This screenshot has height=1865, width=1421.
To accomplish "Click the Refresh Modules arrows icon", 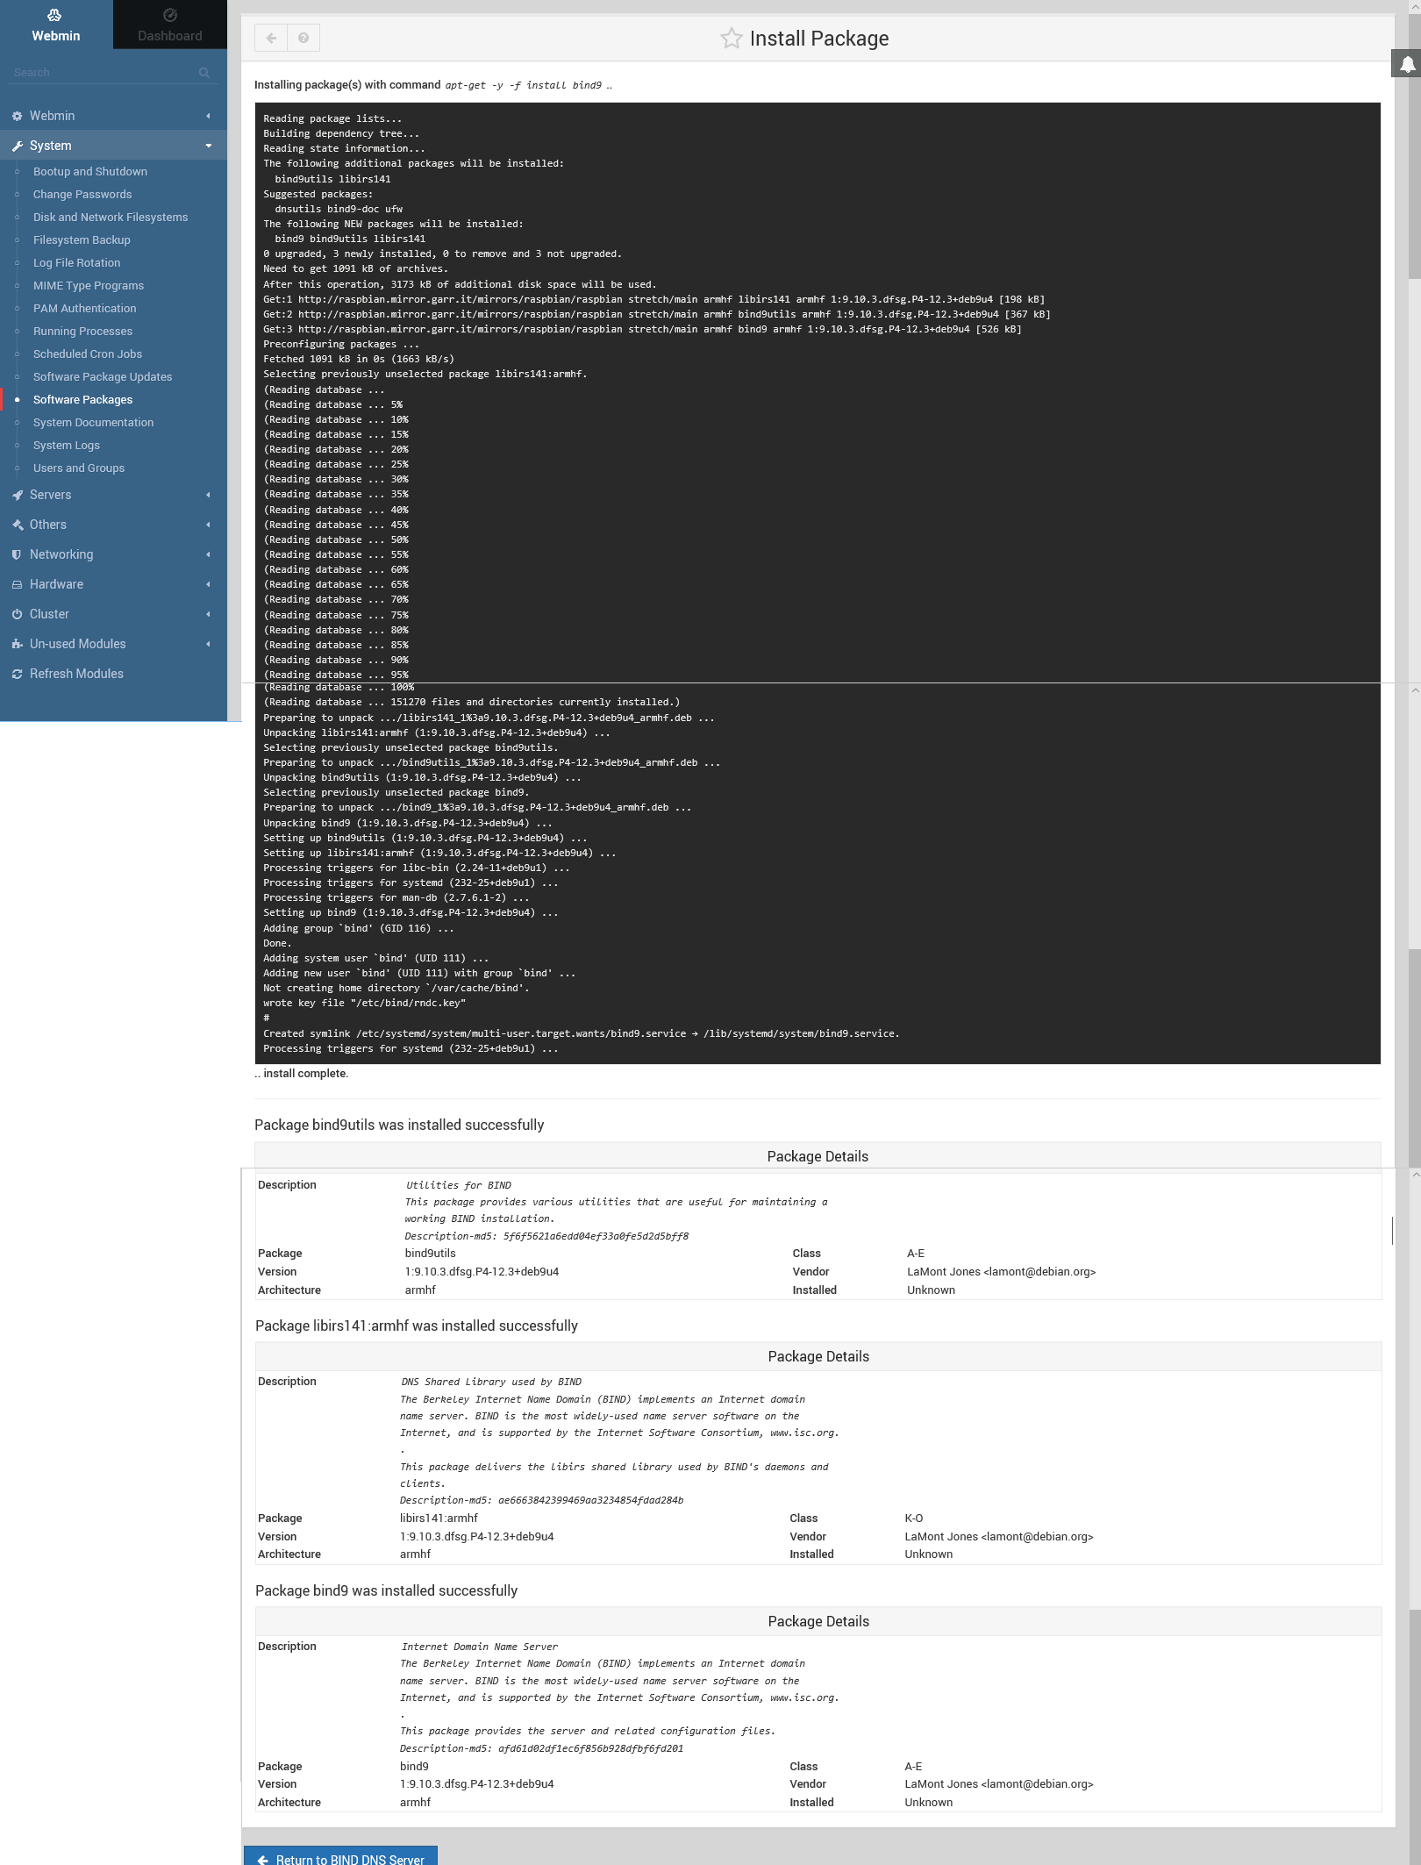I will pos(17,674).
